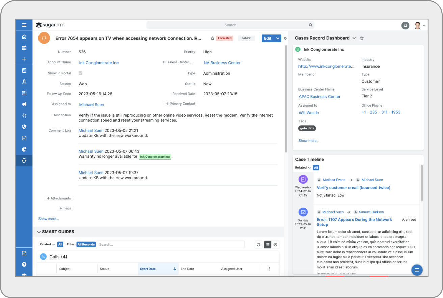Open the floating blue action menu button
Image resolution: width=443 pixels, height=298 pixels.
point(417,270)
